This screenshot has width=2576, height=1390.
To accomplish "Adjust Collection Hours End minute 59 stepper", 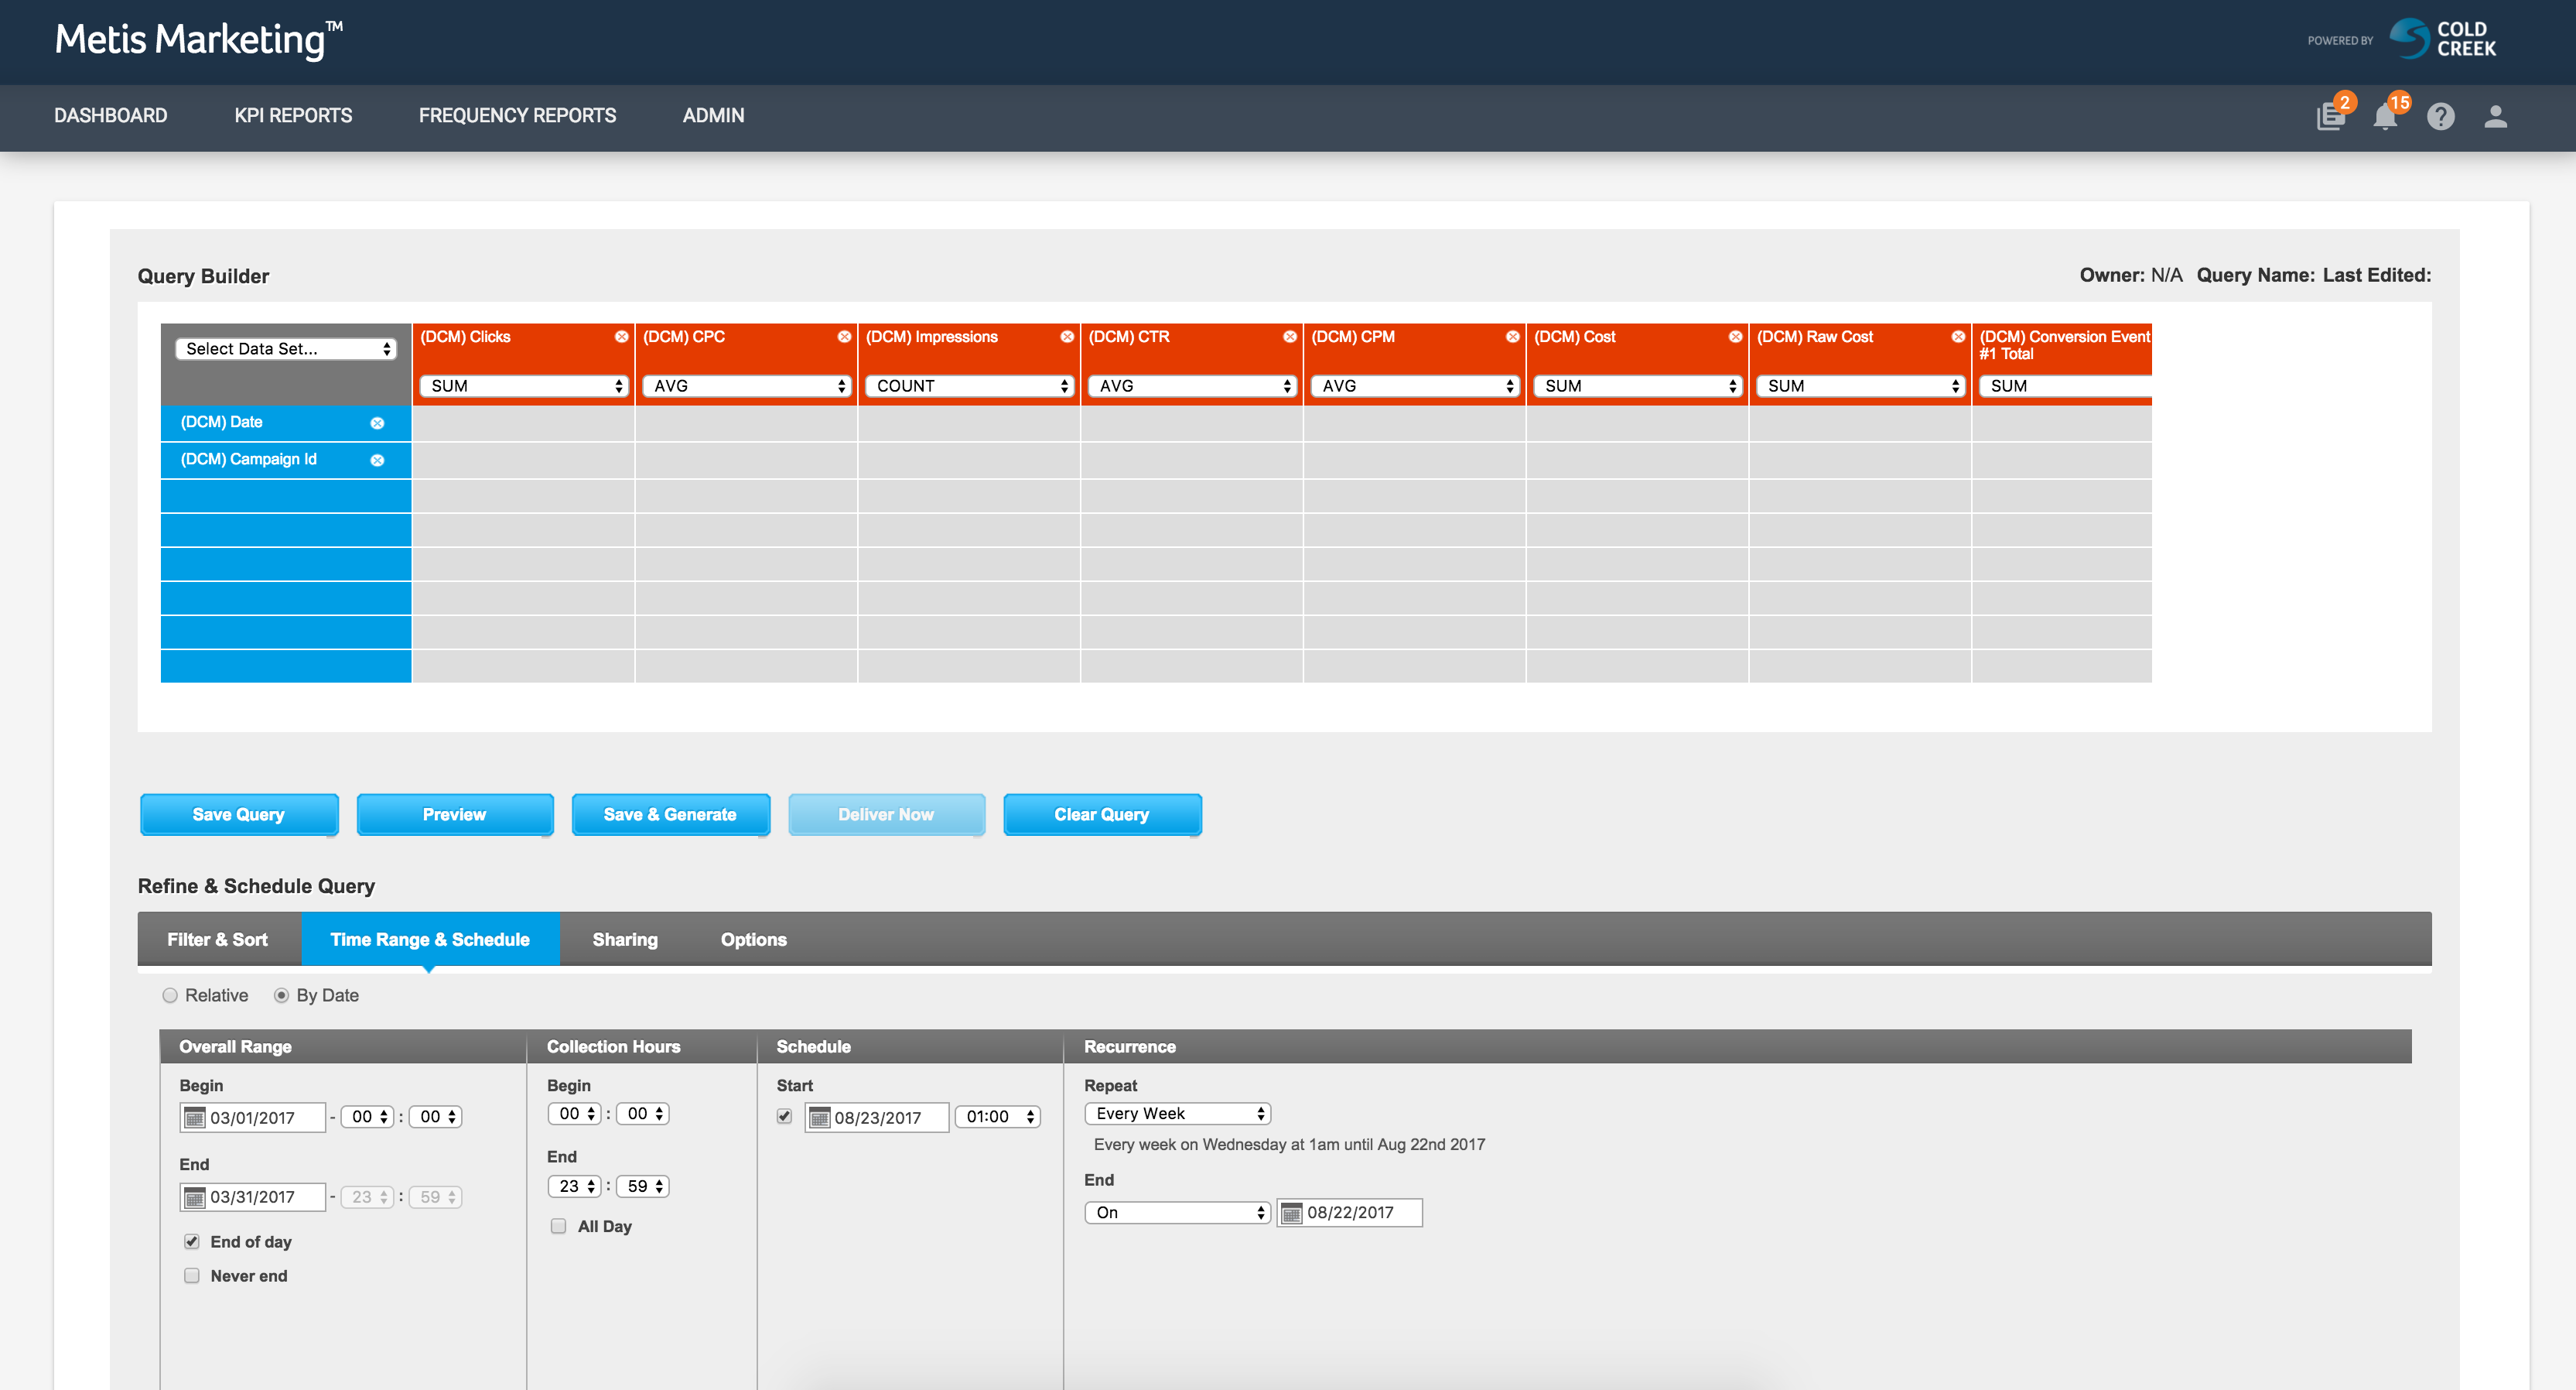I will (642, 1187).
